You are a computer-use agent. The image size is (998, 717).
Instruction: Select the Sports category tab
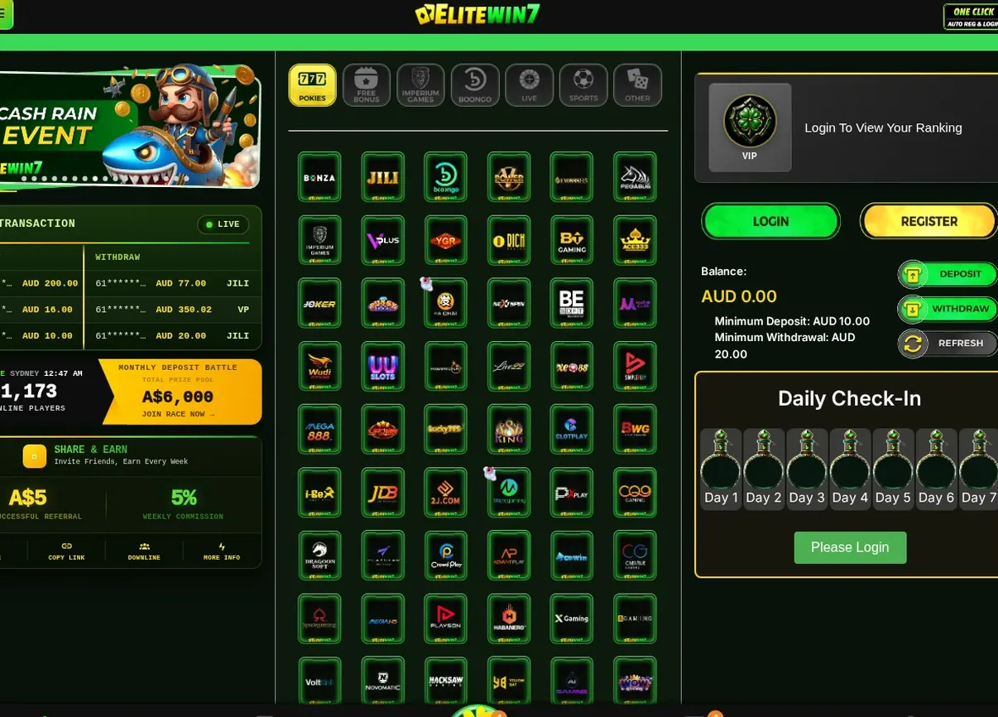tap(583, 85)
